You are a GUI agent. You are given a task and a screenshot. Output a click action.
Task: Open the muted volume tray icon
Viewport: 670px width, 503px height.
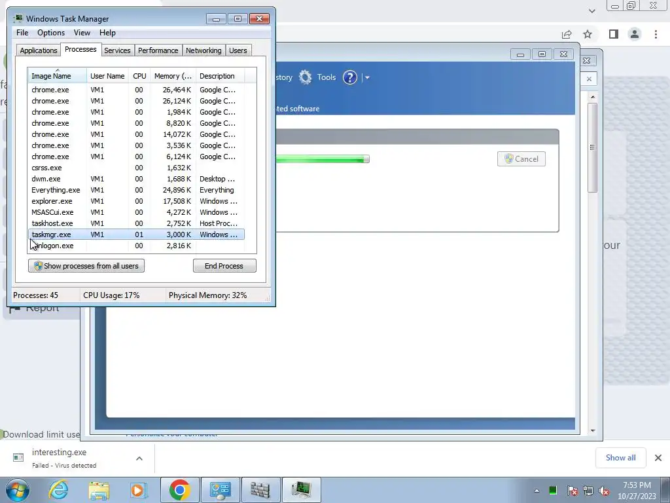click(x=604, y=491)
